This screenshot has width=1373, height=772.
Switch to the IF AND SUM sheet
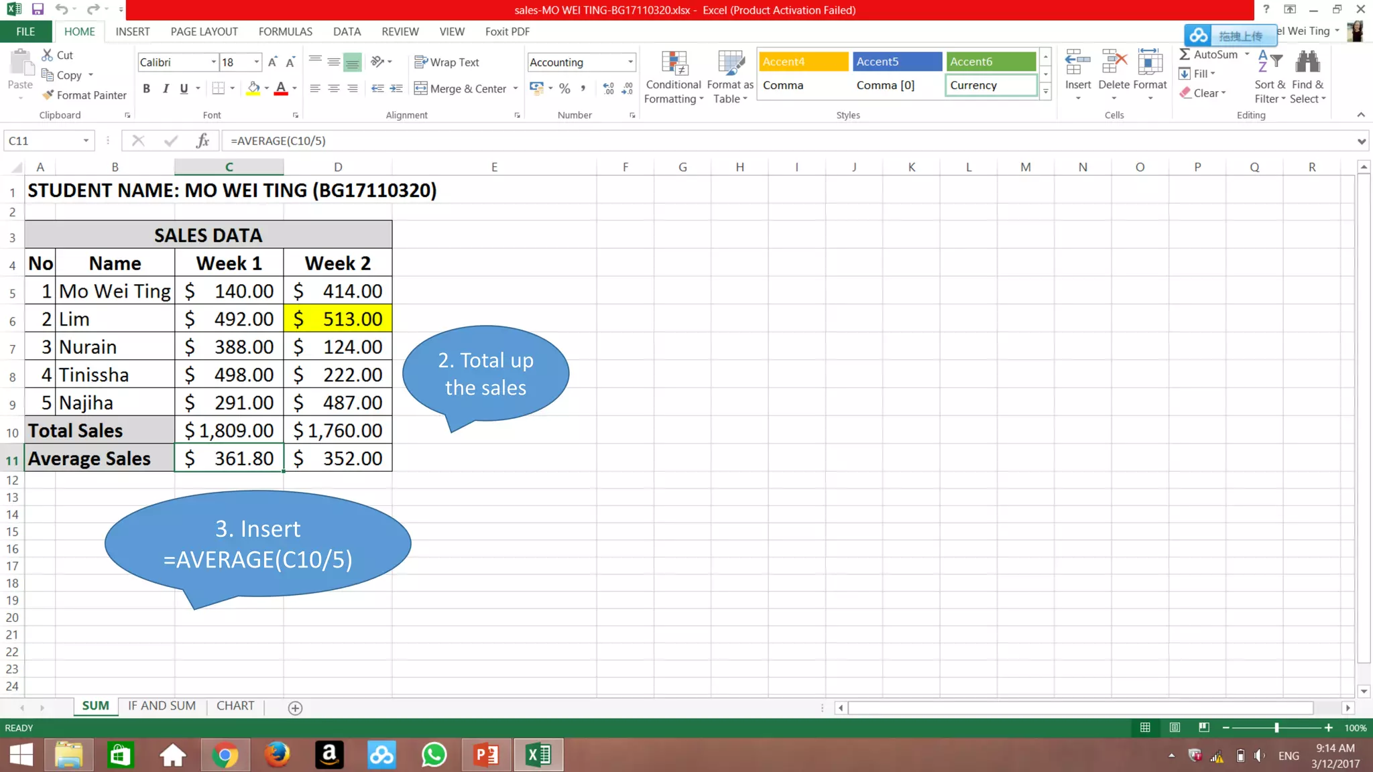point(162,706)
